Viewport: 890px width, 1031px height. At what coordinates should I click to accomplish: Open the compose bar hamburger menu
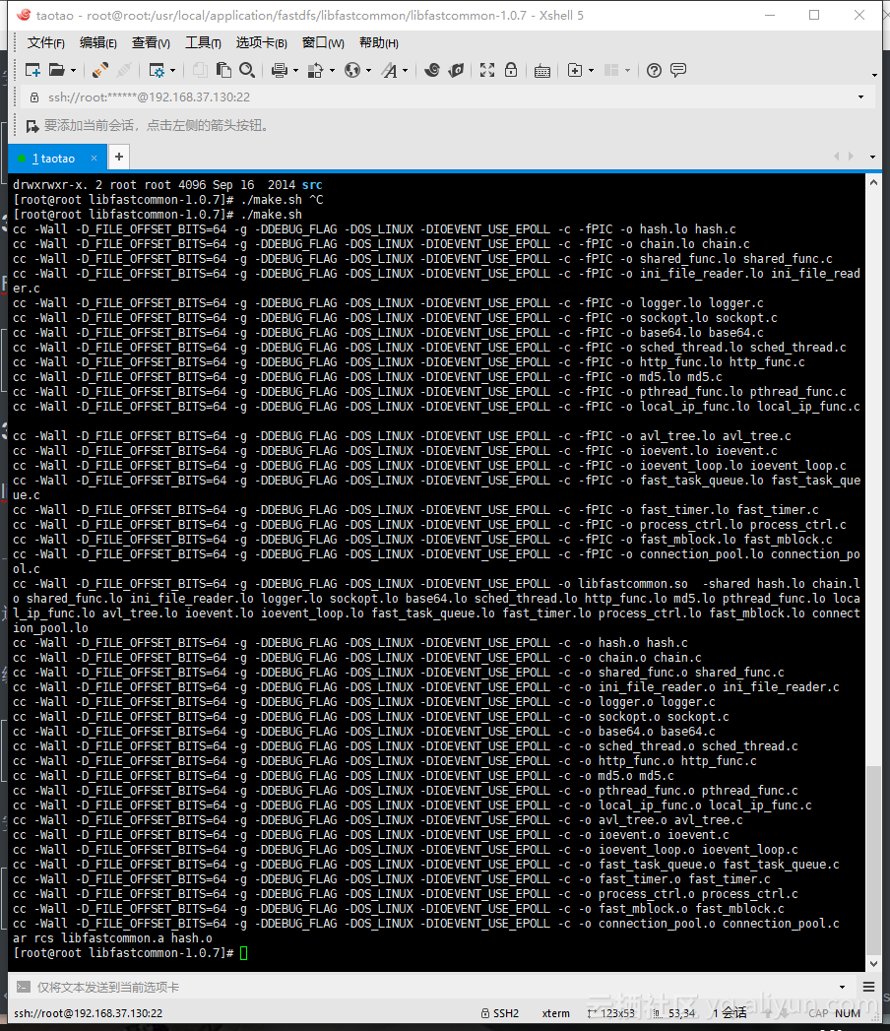869,987
